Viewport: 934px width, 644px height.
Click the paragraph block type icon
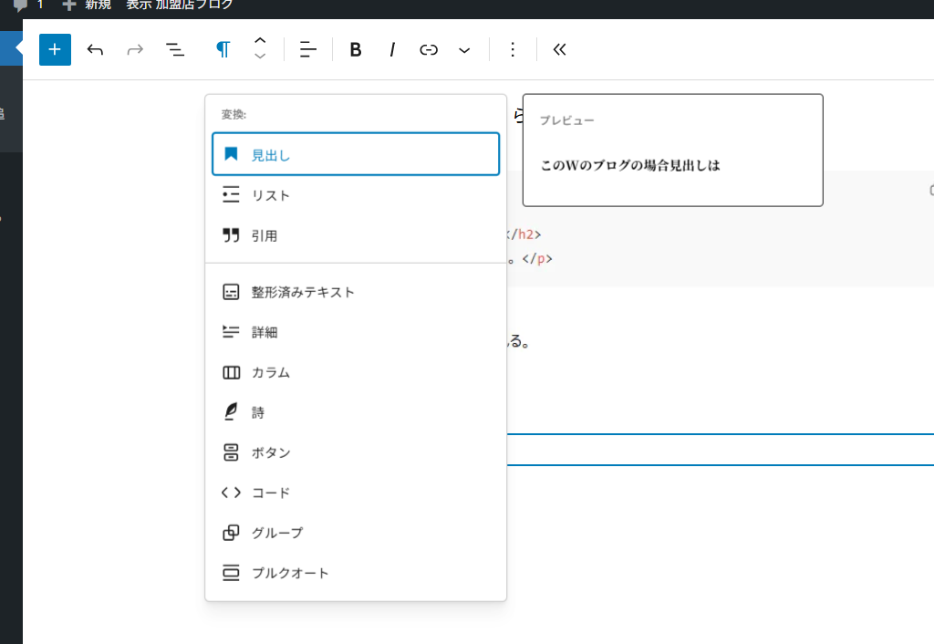tap(223, 49)
